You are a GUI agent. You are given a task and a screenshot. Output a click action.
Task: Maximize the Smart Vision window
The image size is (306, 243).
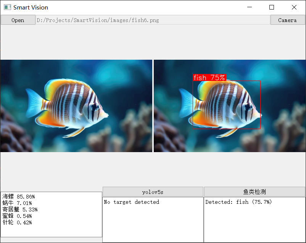click(272, 7)
